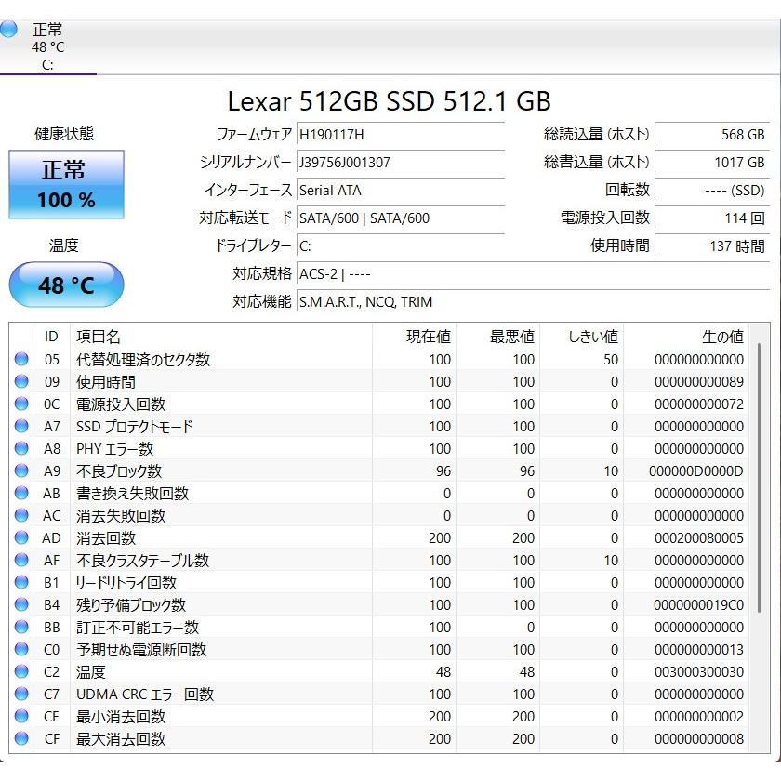The image size is (781, 781).
Task: Click status dot next to 電源投入回数
Action: [x=20, y=404]
